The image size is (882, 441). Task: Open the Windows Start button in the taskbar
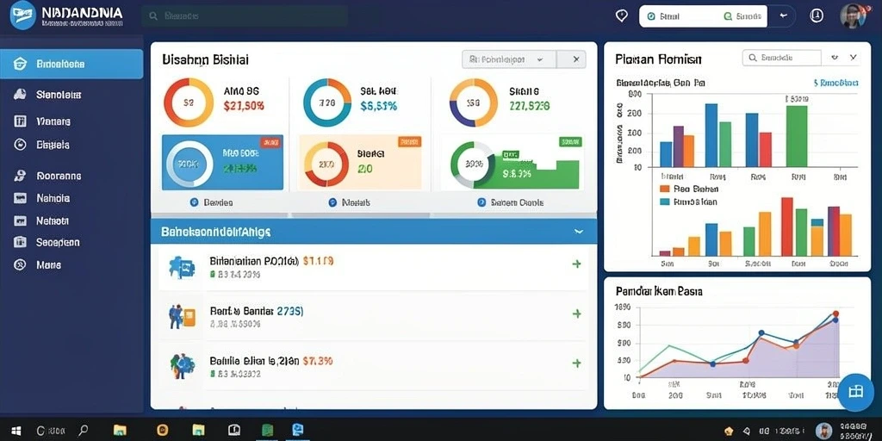[16, 431]
